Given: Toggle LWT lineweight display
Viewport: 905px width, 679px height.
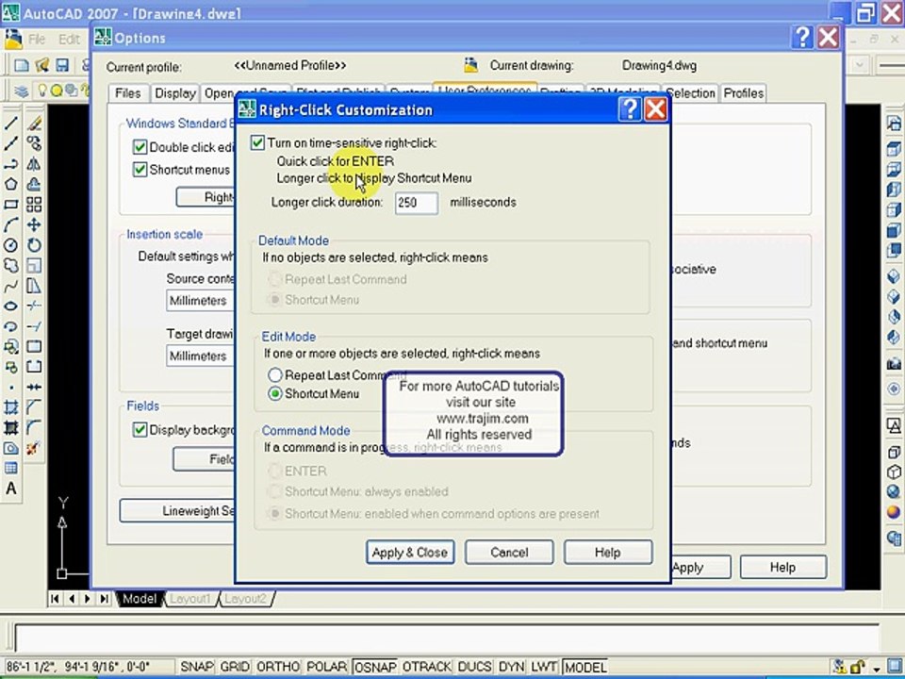Looking at the screenshot, I should [544, 667].
